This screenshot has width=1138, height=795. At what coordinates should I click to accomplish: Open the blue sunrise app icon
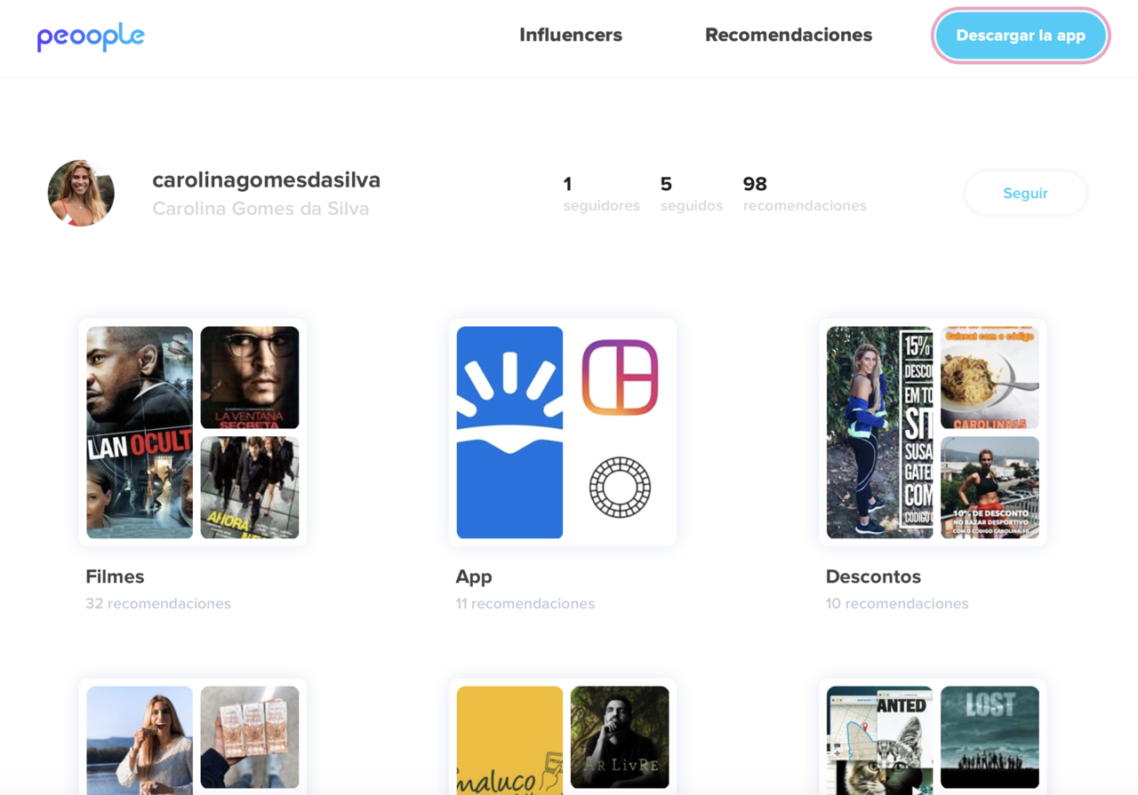point(509,432)
